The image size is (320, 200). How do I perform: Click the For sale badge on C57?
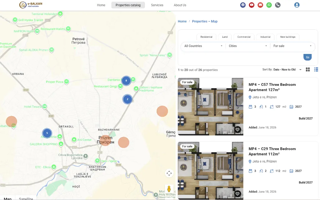(x=187, y=82)
